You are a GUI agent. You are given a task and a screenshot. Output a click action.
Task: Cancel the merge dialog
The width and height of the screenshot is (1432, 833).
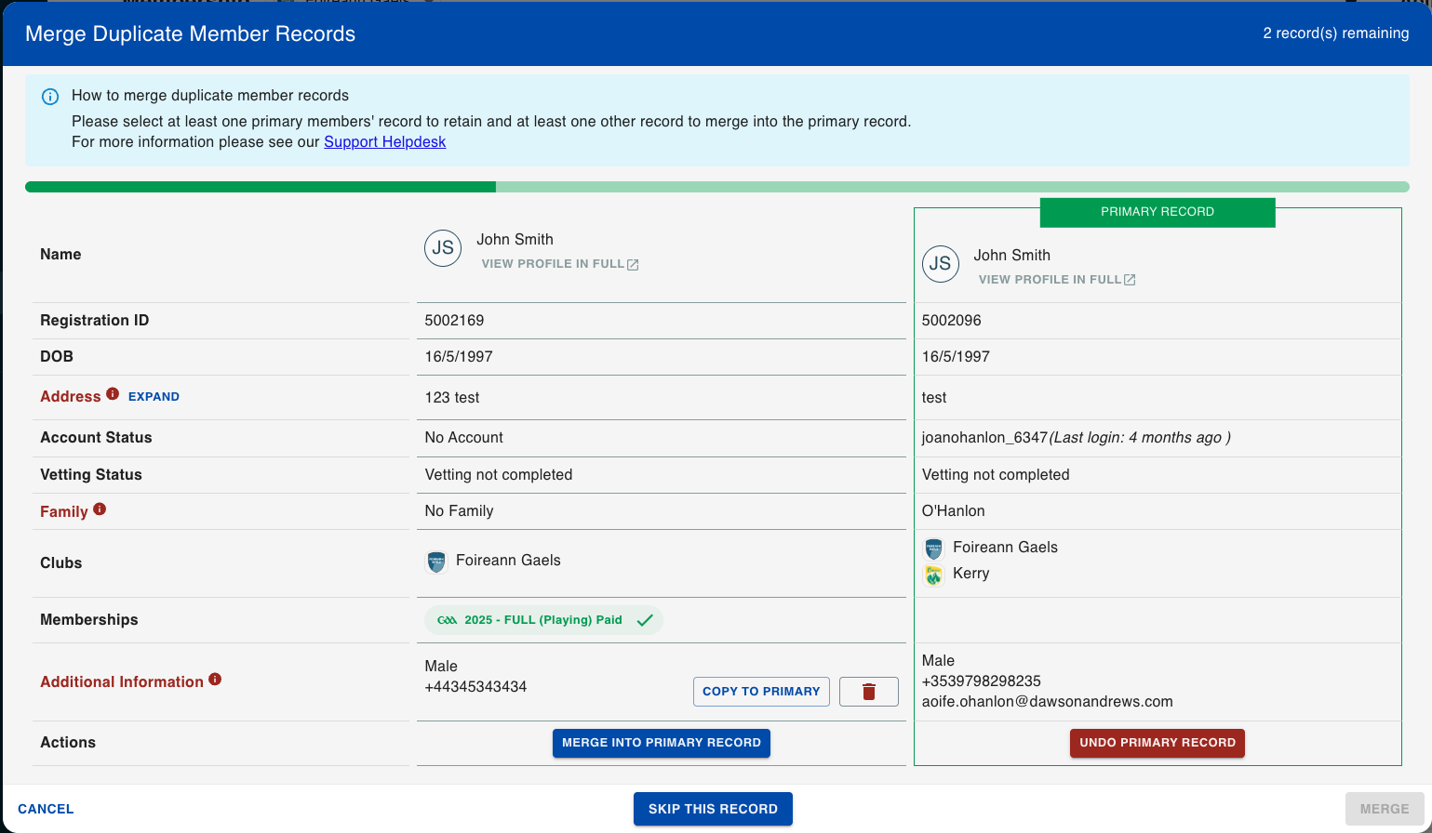[46, 809]
